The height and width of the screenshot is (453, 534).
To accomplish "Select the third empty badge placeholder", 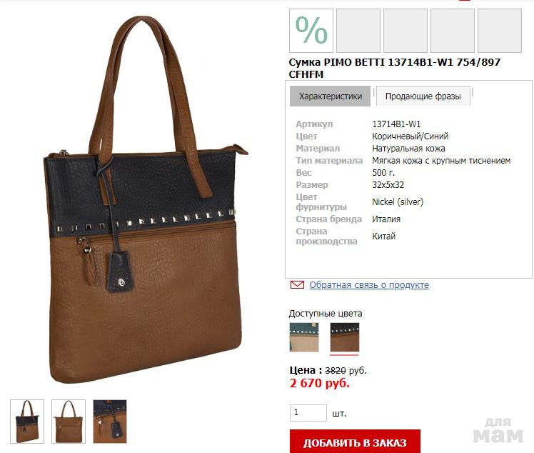I will pyautogui.click(x=453, y=31).
